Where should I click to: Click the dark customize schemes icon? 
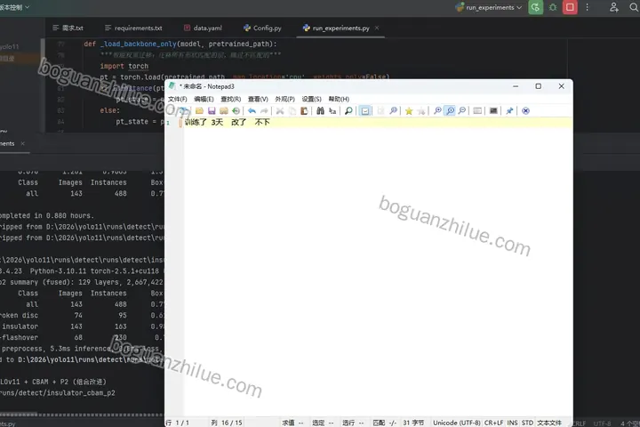coord(493,110)
